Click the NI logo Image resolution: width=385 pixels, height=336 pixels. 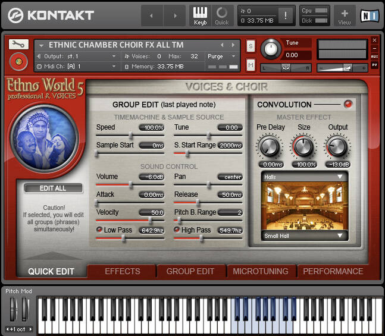370,15
